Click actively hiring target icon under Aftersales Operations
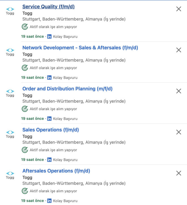 pyautogui.click(x=25, y=191)
